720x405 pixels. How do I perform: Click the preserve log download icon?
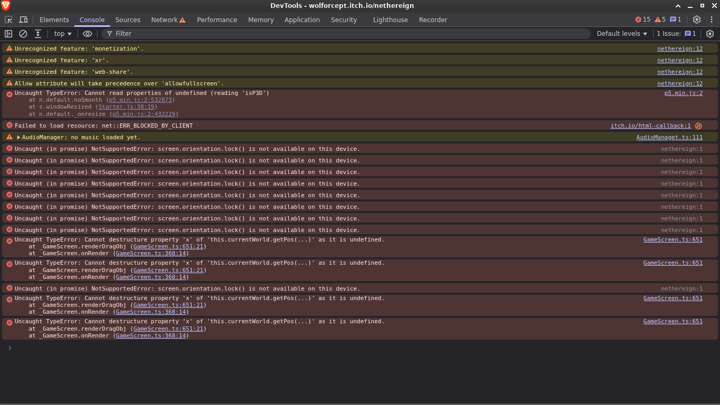(38, 34)
